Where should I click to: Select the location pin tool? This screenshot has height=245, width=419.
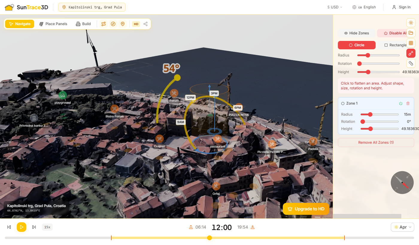pyautogui.click(x=123, y=24)
